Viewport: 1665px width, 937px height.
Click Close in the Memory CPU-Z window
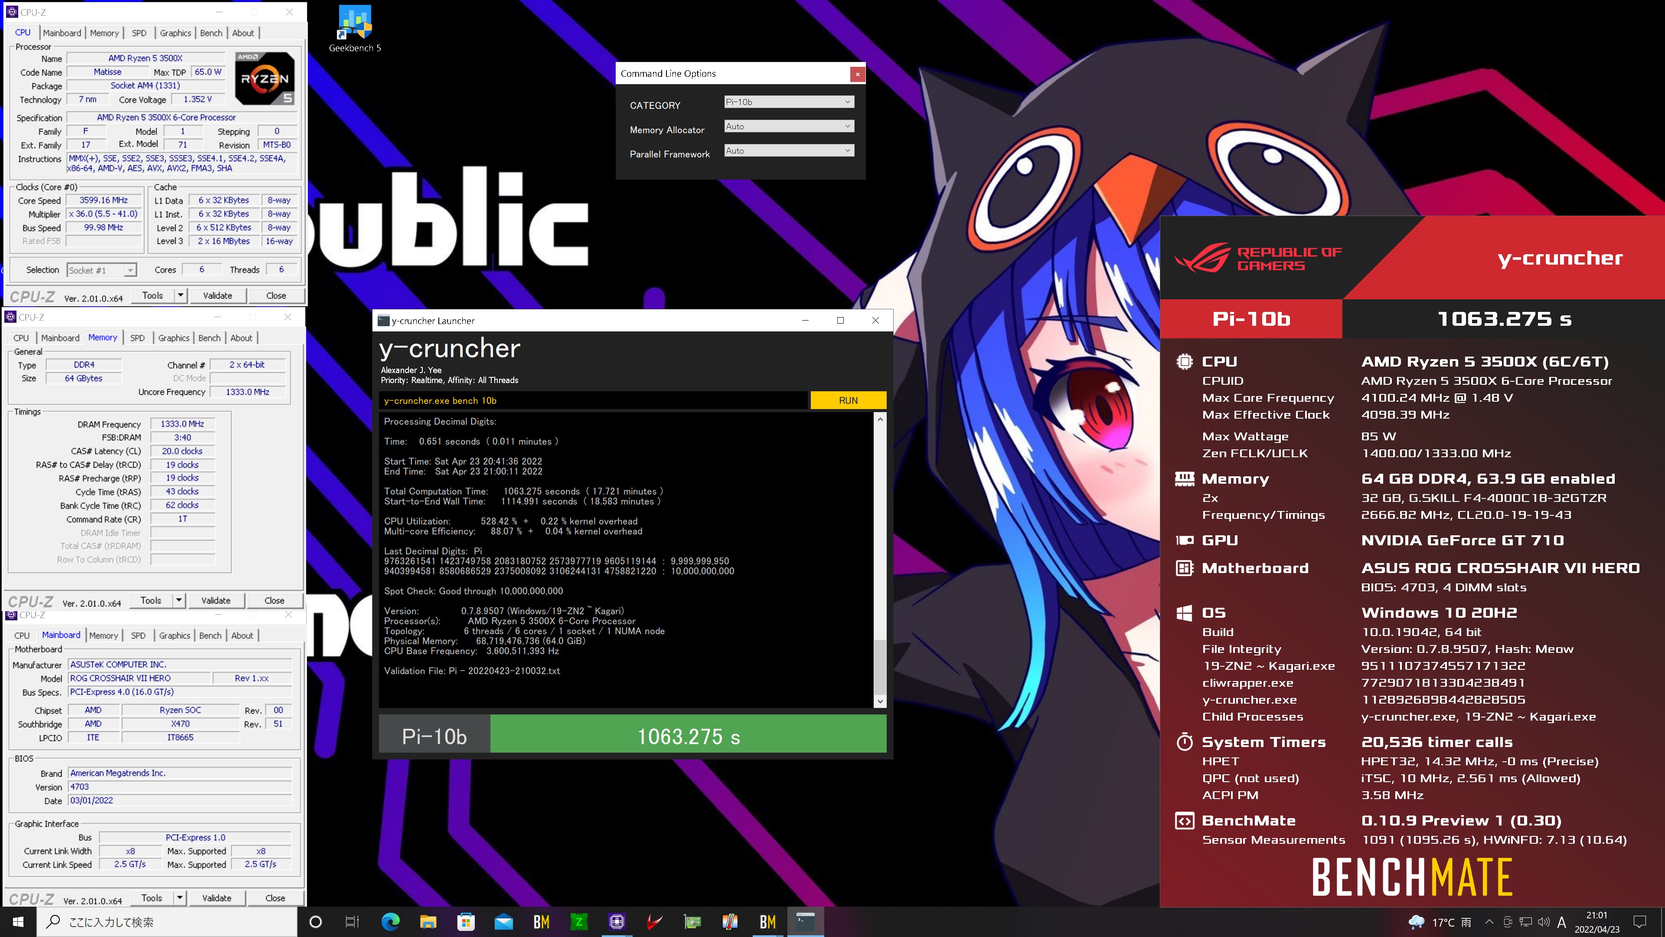[274, 601]
